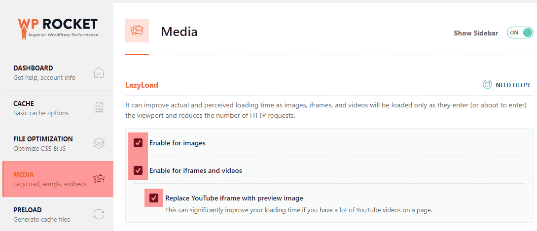The width and height of the screenshot is (537, 231).
Task: Click the Need Help lifebuoy icon
Action: pos(487,85)
